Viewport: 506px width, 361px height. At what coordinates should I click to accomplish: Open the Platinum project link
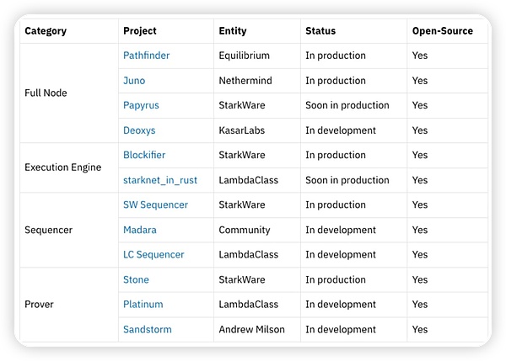coord(143,304)
